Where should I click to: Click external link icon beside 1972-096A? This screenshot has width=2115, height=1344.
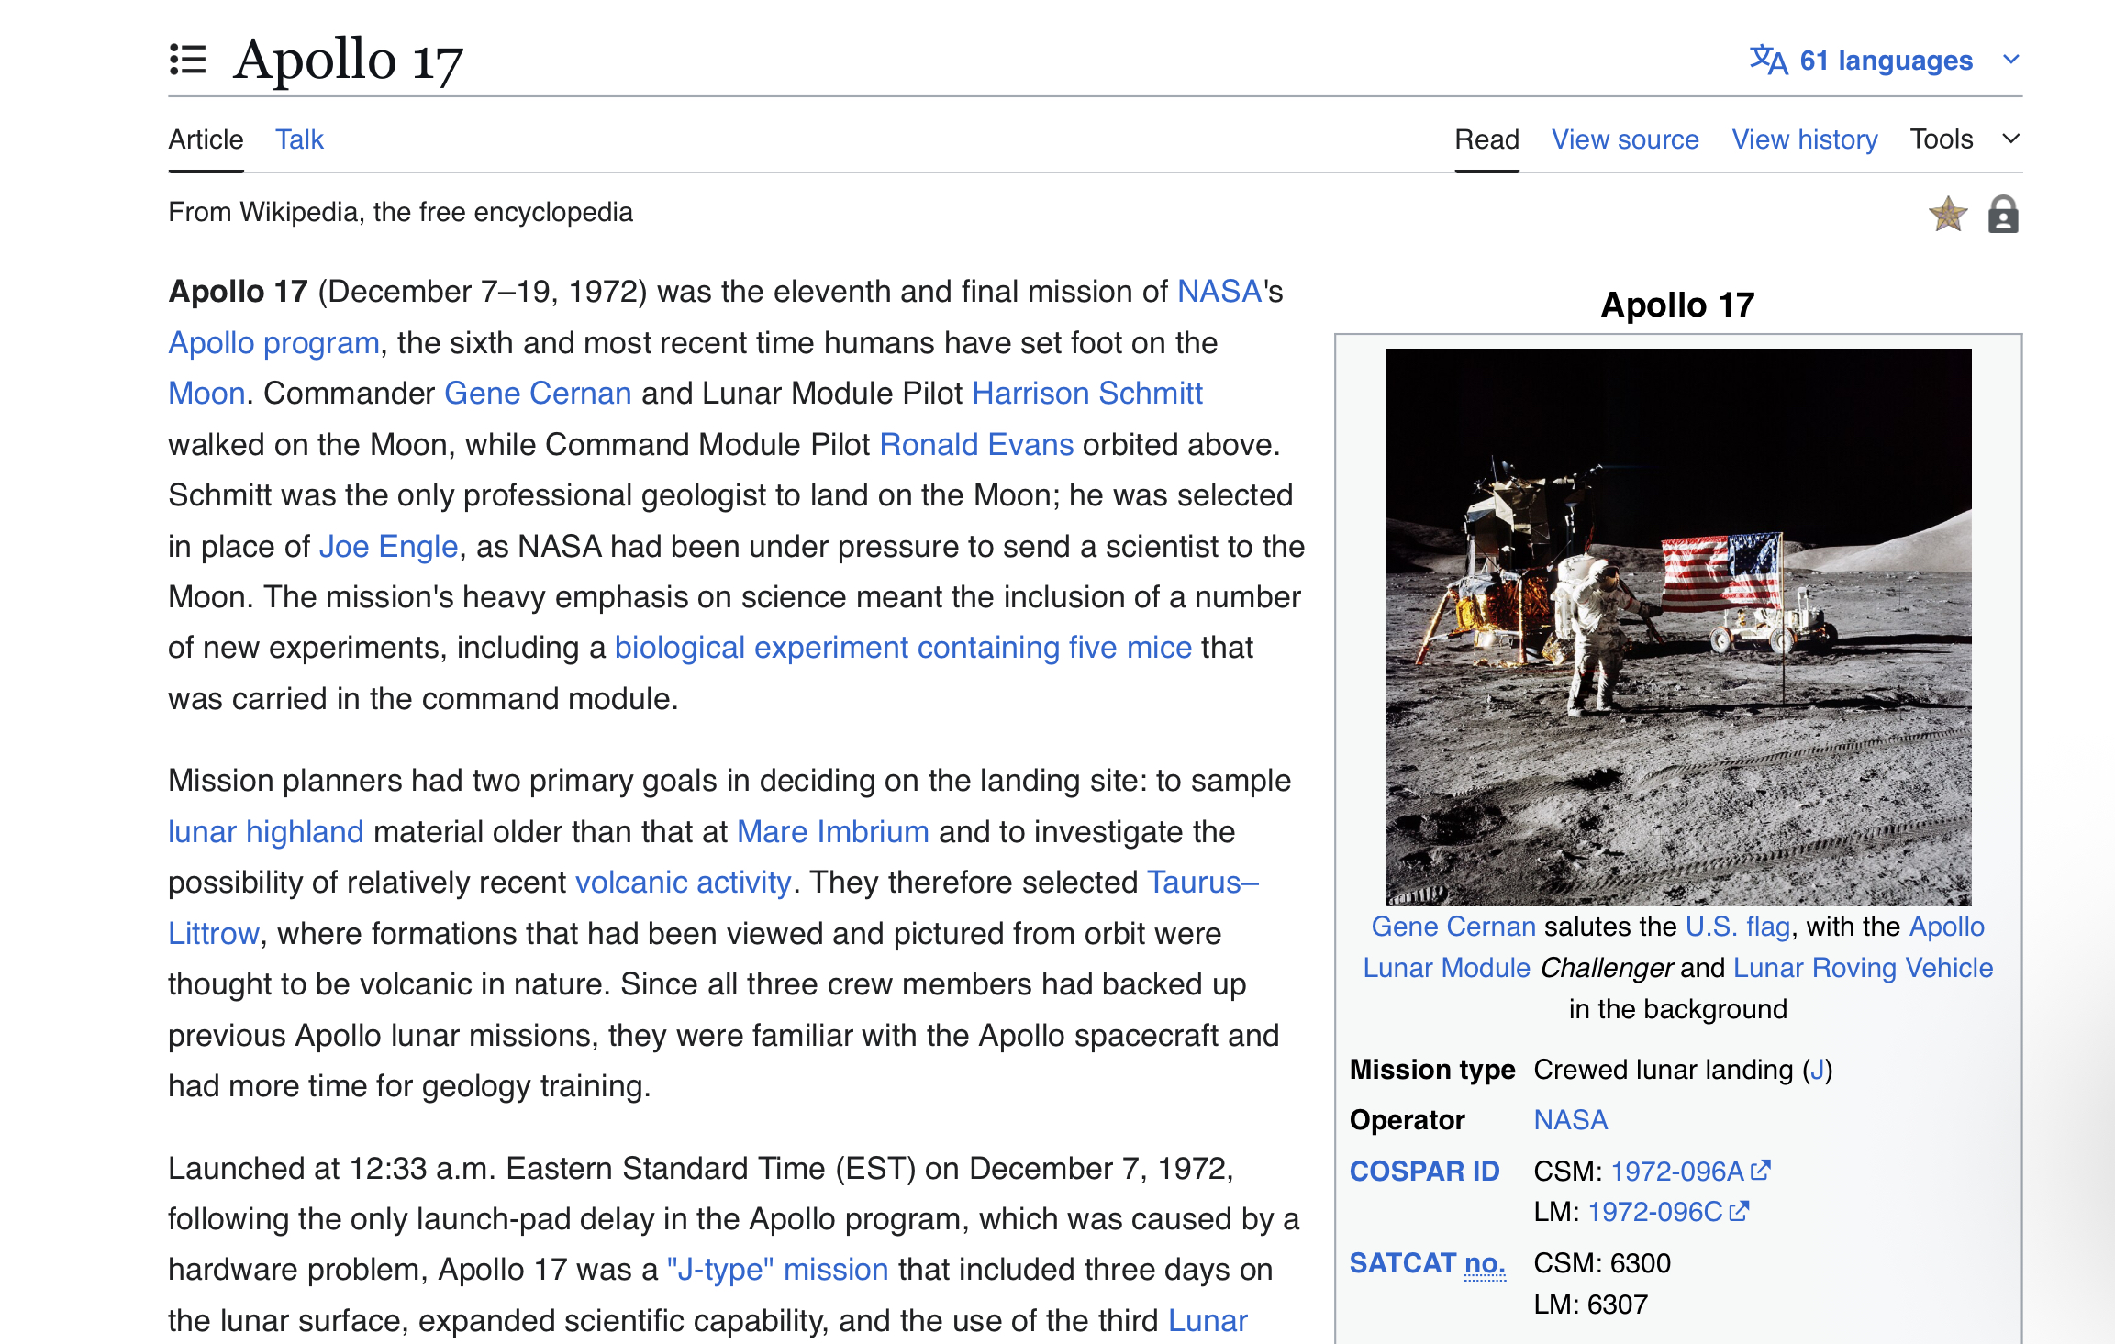click(x=1760, y=1171)
